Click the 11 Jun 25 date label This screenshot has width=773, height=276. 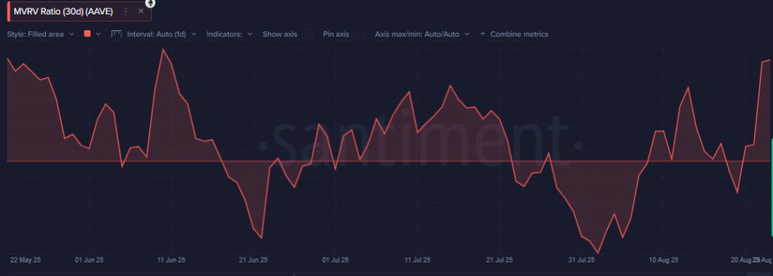tap(171, 259)
